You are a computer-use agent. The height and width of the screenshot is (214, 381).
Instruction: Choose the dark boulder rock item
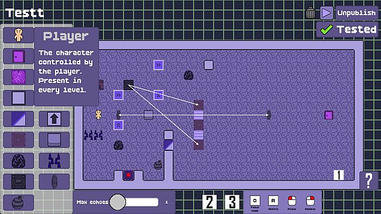(19, 161)
